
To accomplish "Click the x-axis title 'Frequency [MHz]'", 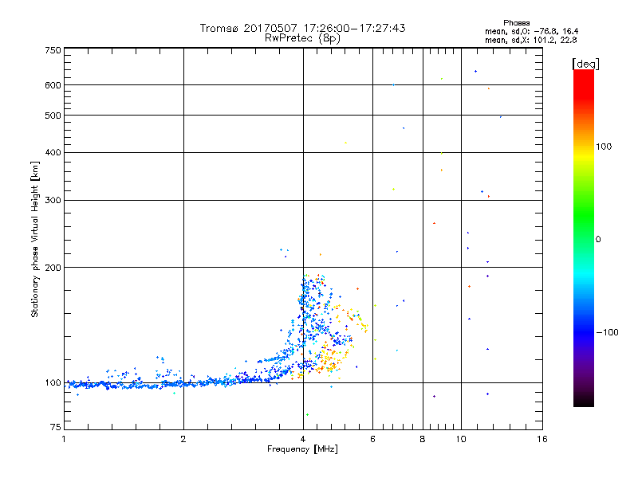I will 302,449.
